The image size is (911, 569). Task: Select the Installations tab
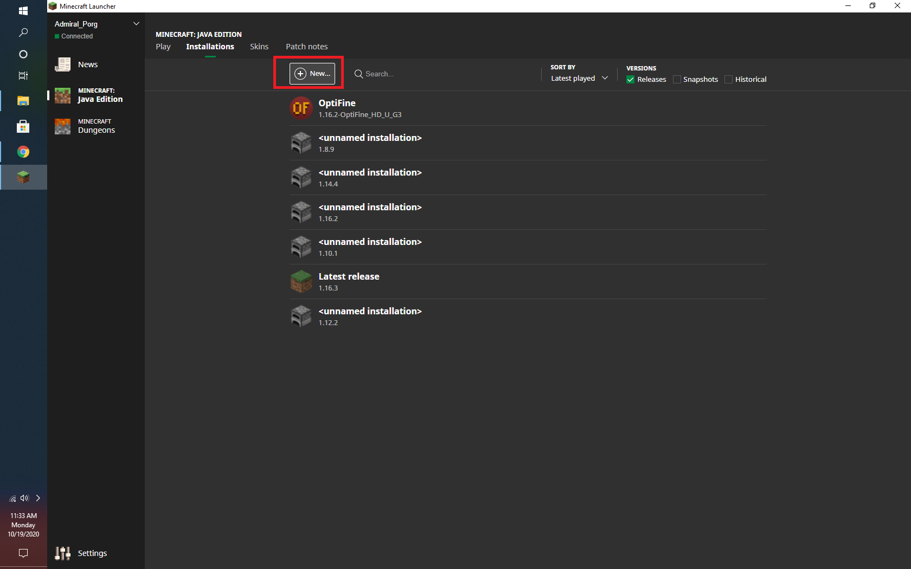(210, 47)
